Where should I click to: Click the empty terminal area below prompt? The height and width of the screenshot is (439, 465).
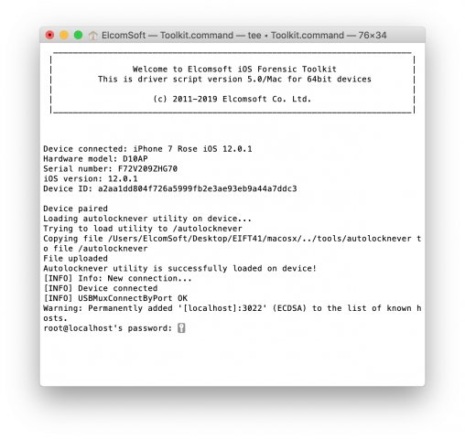232,359
